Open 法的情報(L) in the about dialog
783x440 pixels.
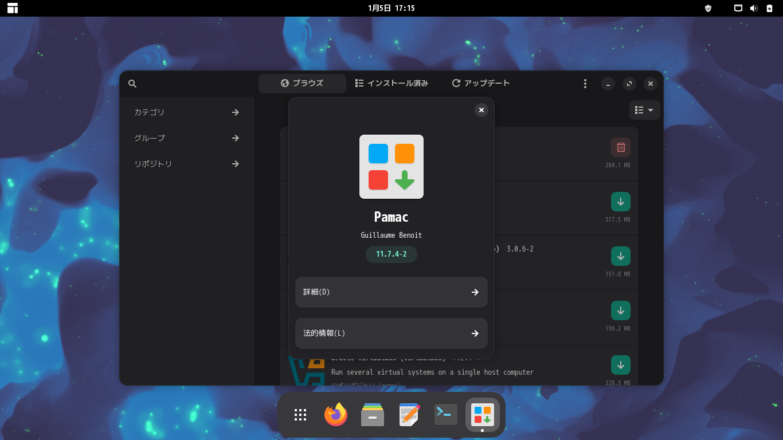click(391, 333)
